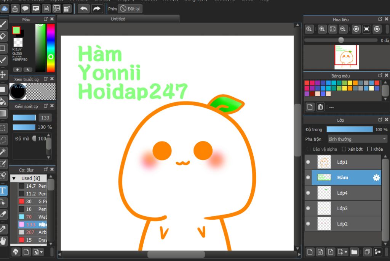
Task: Click zoom in magnifier in Hoa tiêu panel
Action: coord(322,29)
